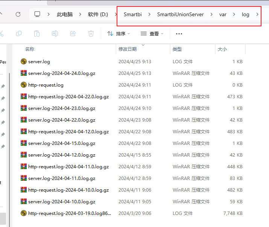Viewport: 269px width, 227px height.
Task: Select file name server.log-2024-04-23.0.log.gz
Action: click(62, 108)
